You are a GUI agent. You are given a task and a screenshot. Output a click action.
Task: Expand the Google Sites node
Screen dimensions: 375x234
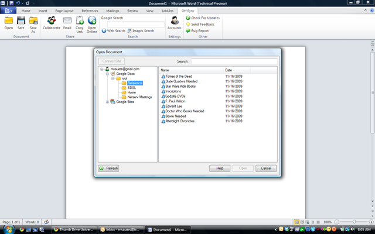(107, 102)
